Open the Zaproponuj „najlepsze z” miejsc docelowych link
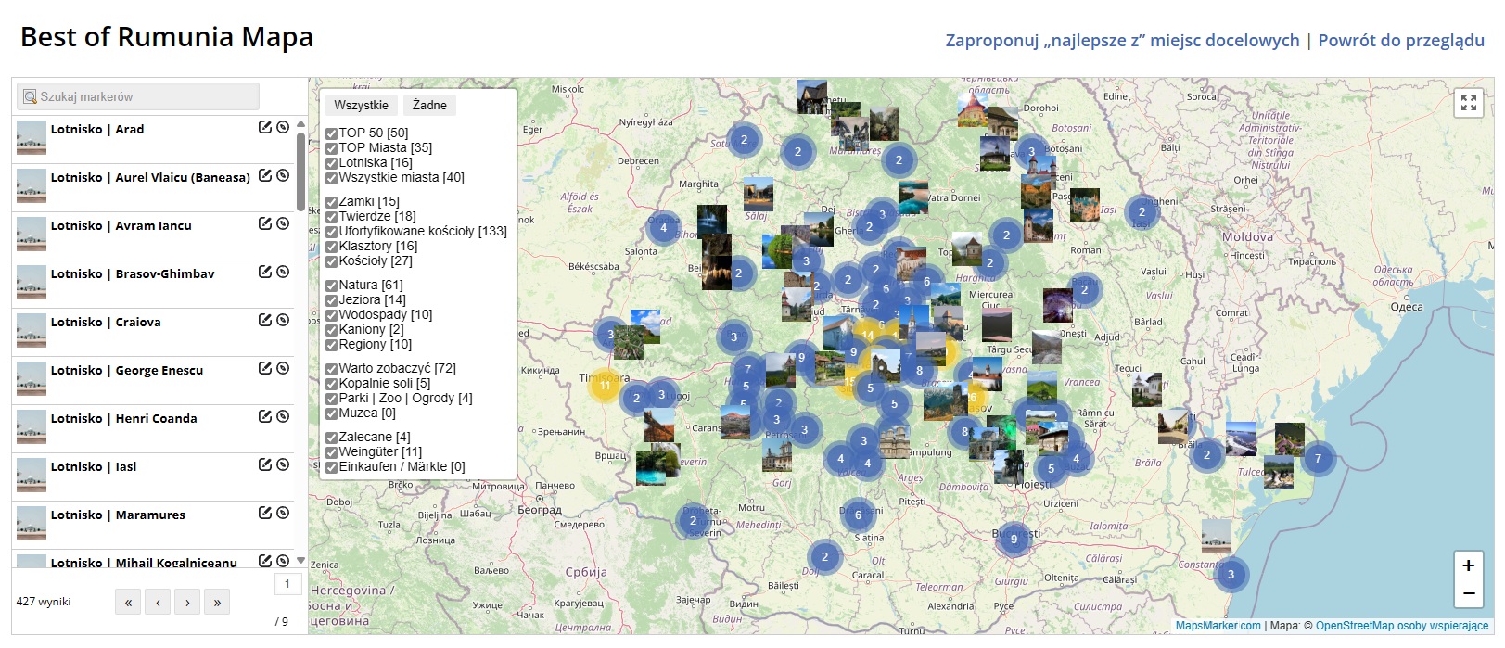Screen dimensions: 1505x648 pos(1122,41)
